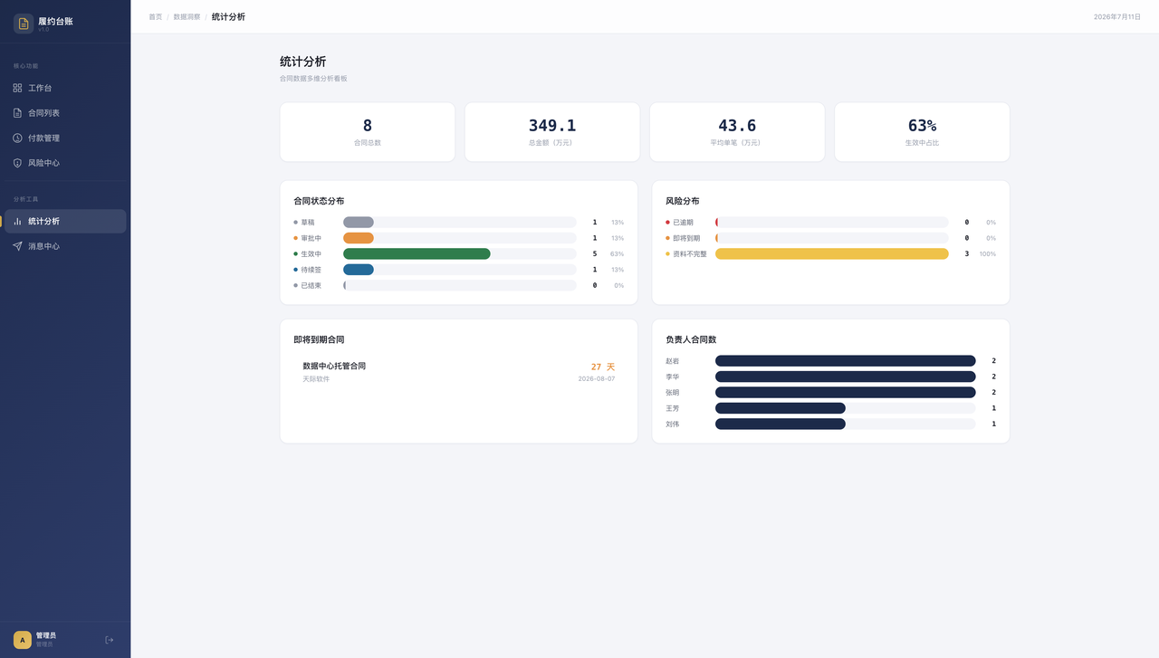Click the 消息中心 paper plane icon
This screenshot has width=1159, height=658.
17,246
